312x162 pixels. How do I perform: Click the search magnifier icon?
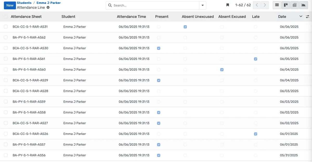(x=109, y=5)
